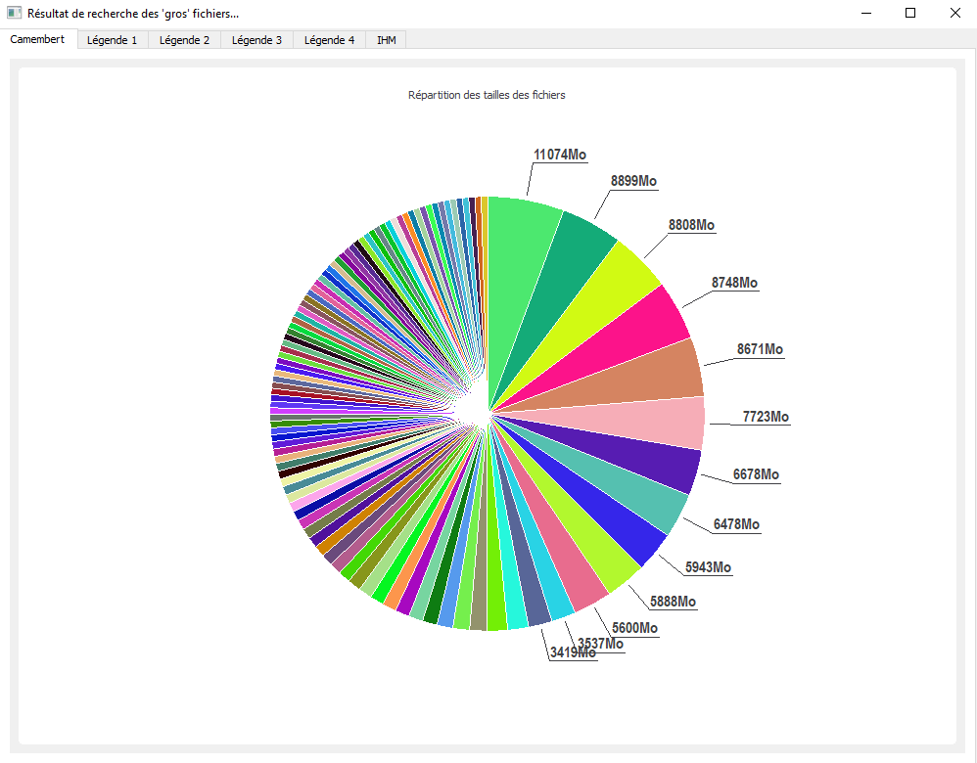Click the 5888Mo slice label
This screenshot has width=977, height=763.
tap(673, 602)
